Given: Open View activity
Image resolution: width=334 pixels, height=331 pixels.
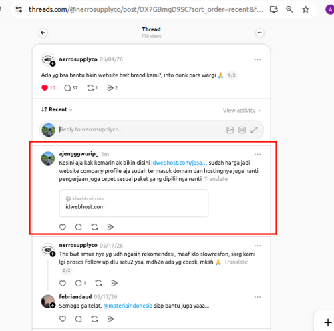Looking at the screenshot, I should [242, 111].
